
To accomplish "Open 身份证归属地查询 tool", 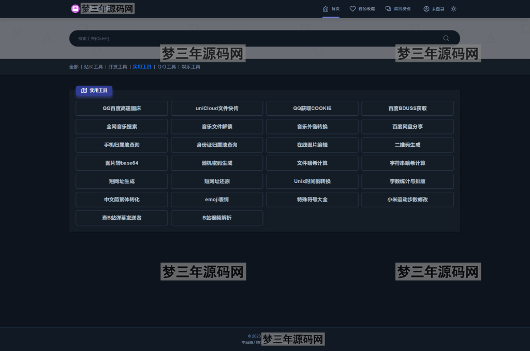I will pos(217,145).
